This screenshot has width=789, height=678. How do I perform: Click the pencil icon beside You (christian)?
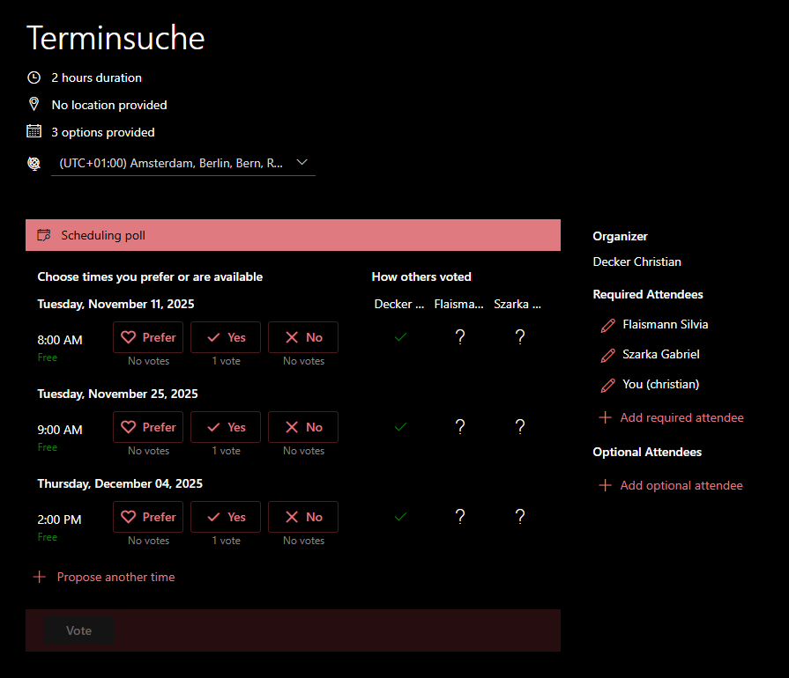coord(607,385)
